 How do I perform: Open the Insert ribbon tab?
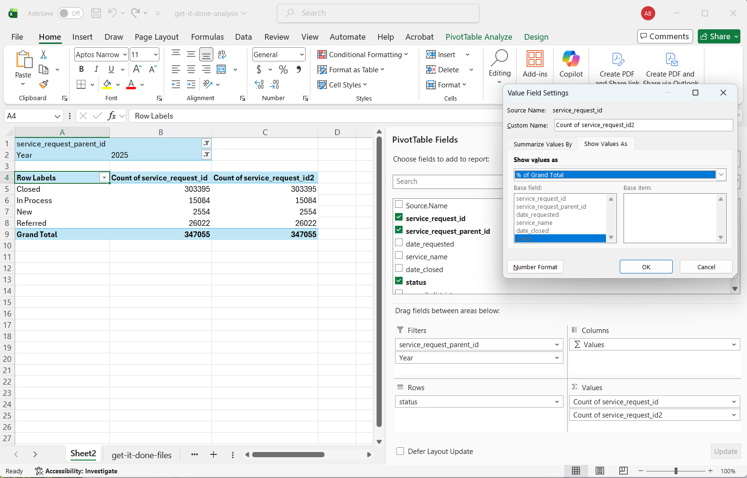[x=82, y=37]
